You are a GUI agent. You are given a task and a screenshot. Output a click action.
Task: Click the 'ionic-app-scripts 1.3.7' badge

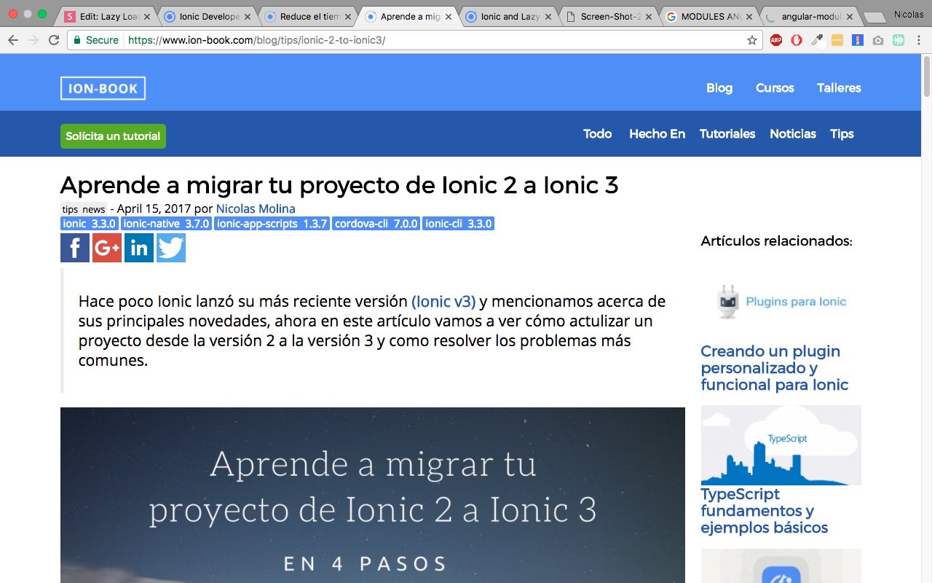(x=272, y=224)
